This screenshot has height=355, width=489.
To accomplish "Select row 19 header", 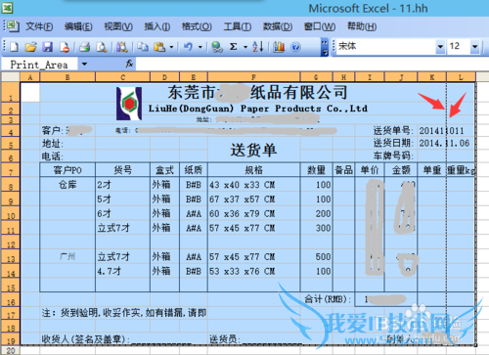I will 11,338.
